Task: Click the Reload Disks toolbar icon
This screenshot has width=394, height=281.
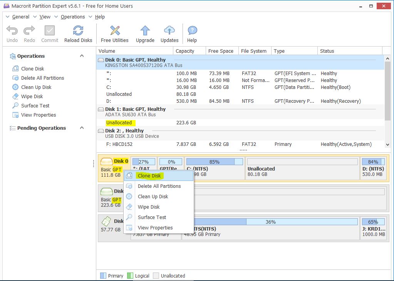Action: click(78, 31)
